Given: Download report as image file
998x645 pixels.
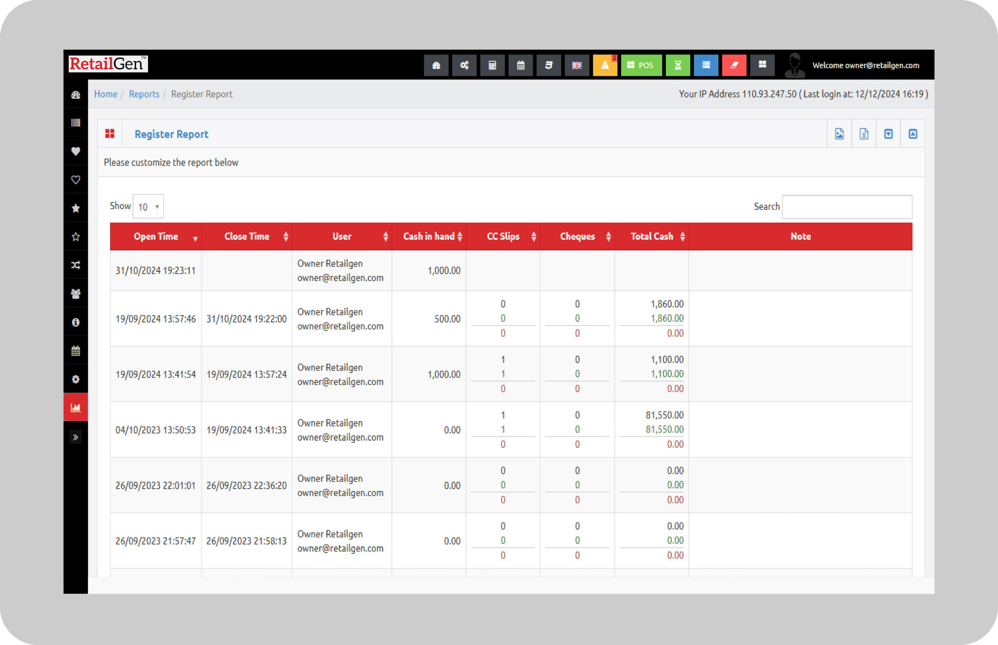Looking at the screenshot, I should (x=839, y=134).
